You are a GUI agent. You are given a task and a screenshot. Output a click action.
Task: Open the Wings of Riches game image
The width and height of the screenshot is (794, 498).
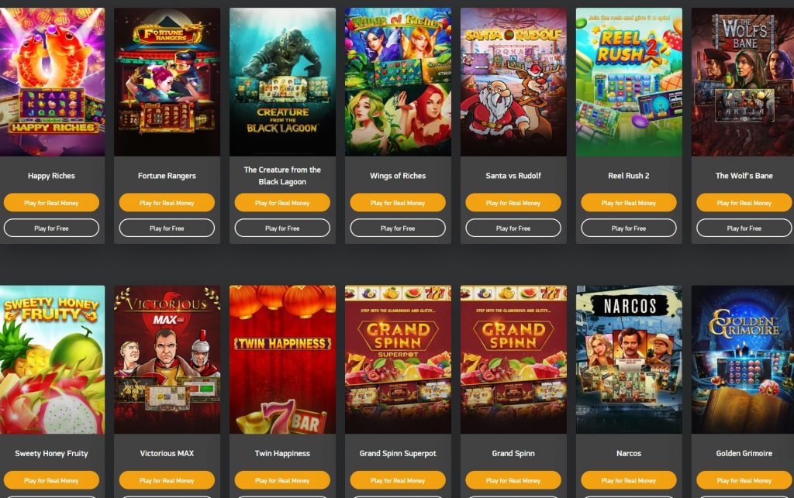[x=398, y=82]
